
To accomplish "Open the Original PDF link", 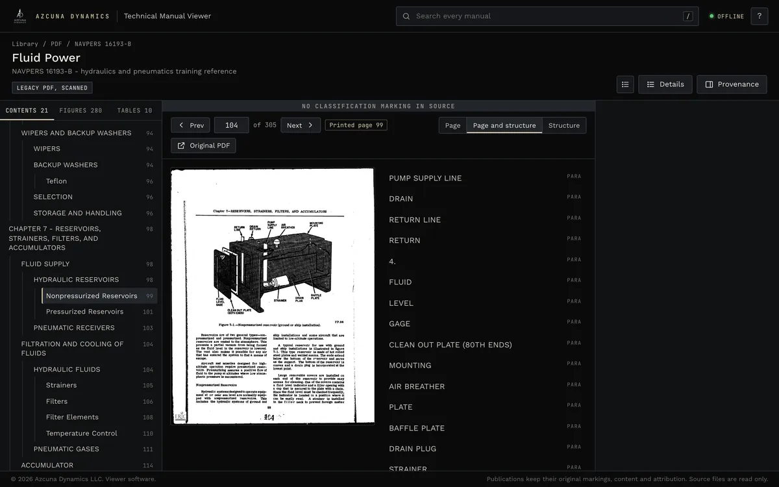I will tap(203, 145).
